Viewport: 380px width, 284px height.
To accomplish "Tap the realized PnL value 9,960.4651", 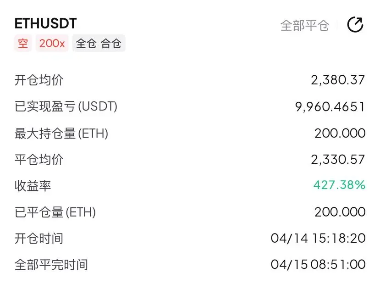I will click(x=330, y=107).
